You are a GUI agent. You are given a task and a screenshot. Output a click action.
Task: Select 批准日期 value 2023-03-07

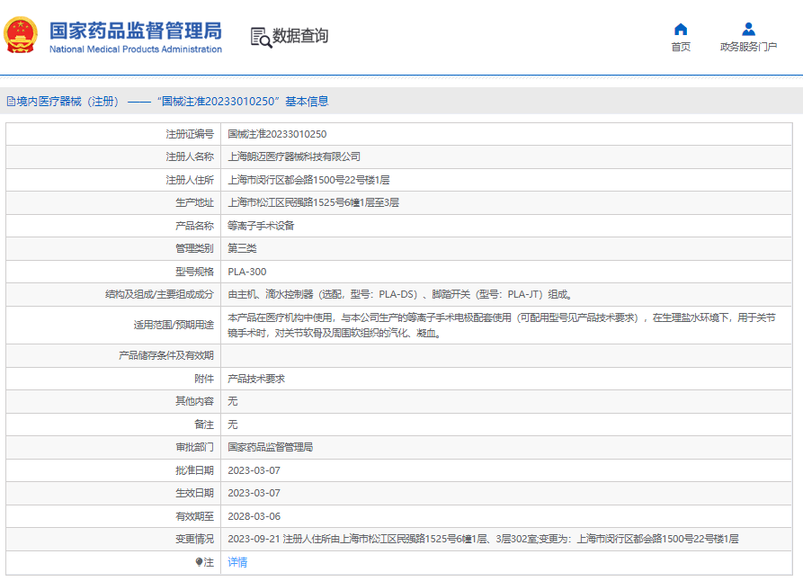pyautogui.click(x=254, y=470)
